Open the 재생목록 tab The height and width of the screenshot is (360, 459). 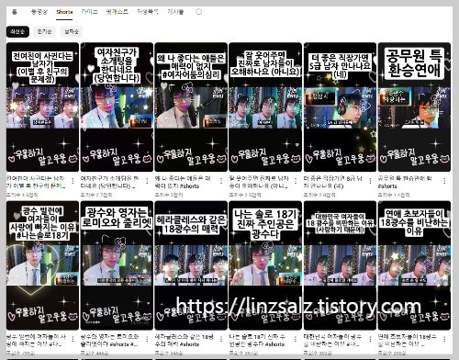(148, 12)
